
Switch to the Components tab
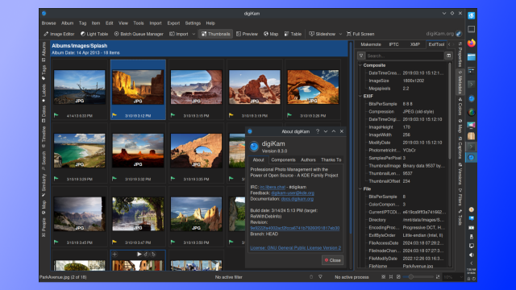coord(283,159)
